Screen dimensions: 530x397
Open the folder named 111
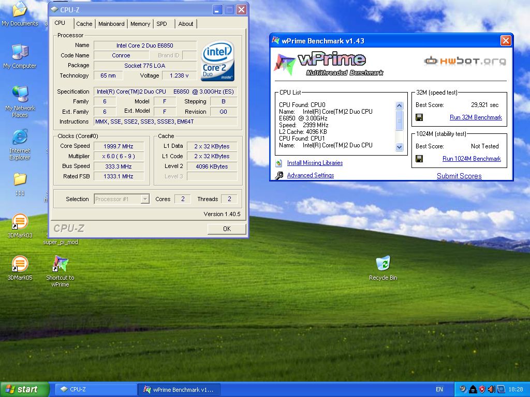(x=20, y=184)
